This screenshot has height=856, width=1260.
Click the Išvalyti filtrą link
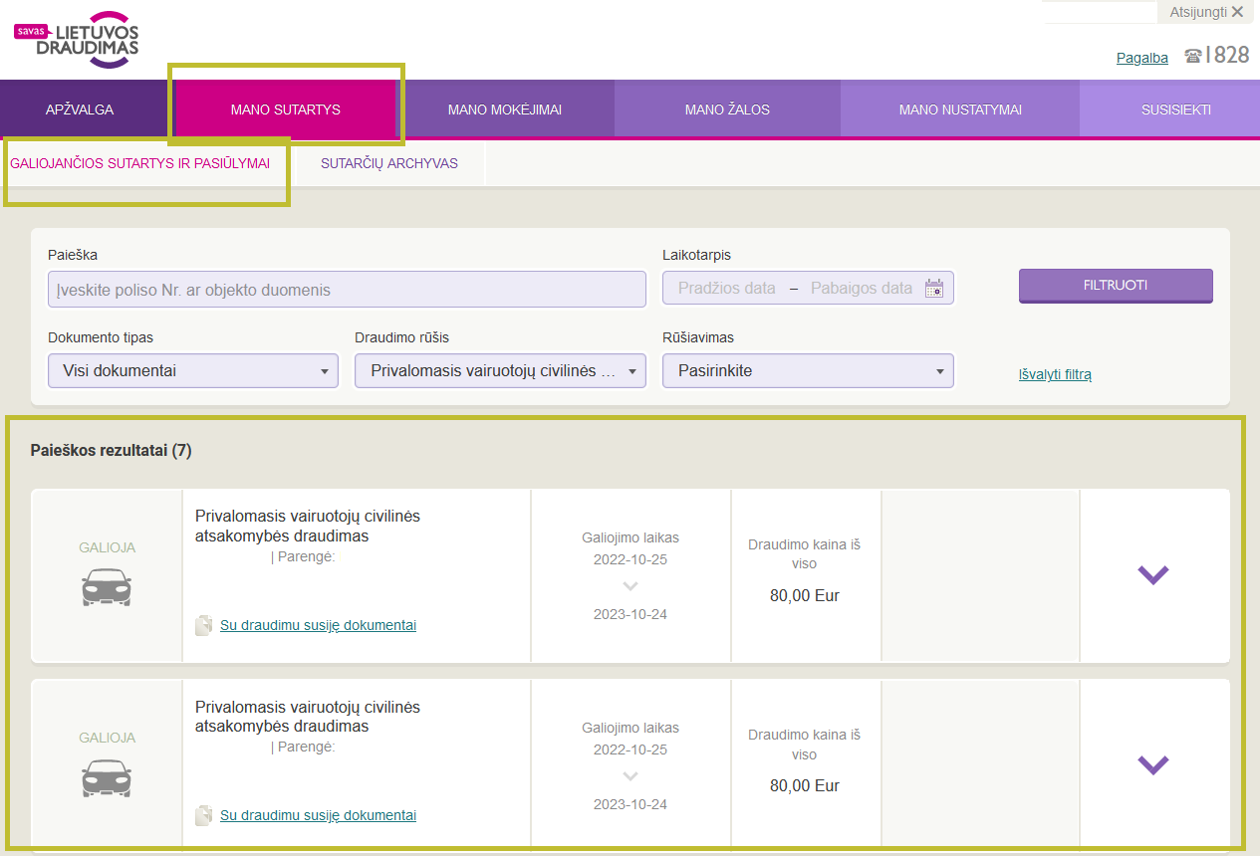[1055, 375]
